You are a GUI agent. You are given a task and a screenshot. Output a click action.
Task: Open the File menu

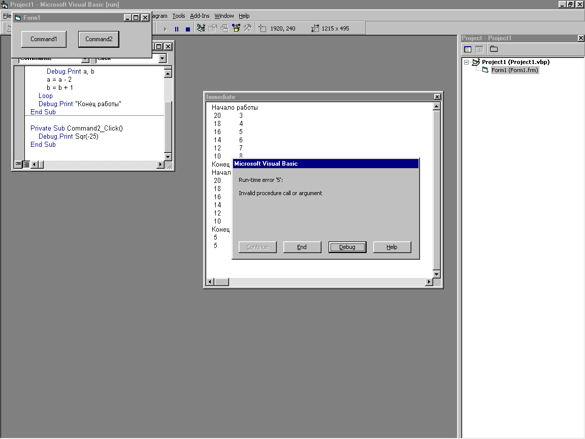(7, 16)
